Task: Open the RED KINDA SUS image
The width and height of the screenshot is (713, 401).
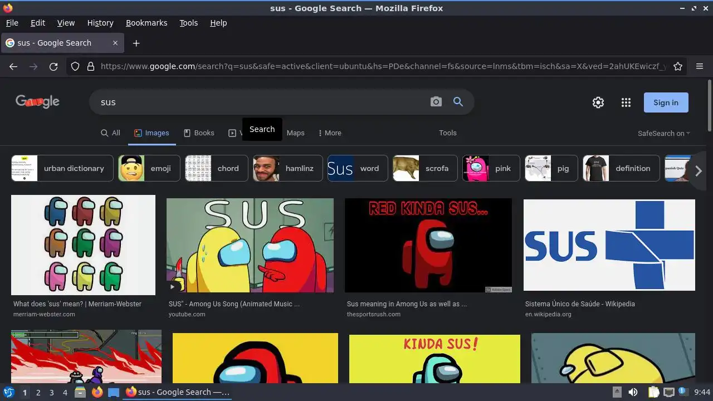Action: (x=428, y=245)
